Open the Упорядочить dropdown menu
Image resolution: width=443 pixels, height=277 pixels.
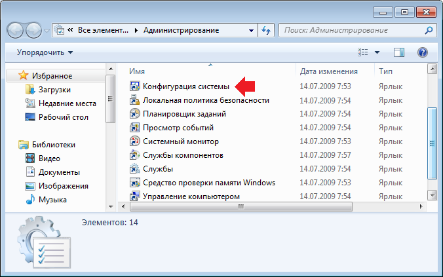tap(45, 52)
